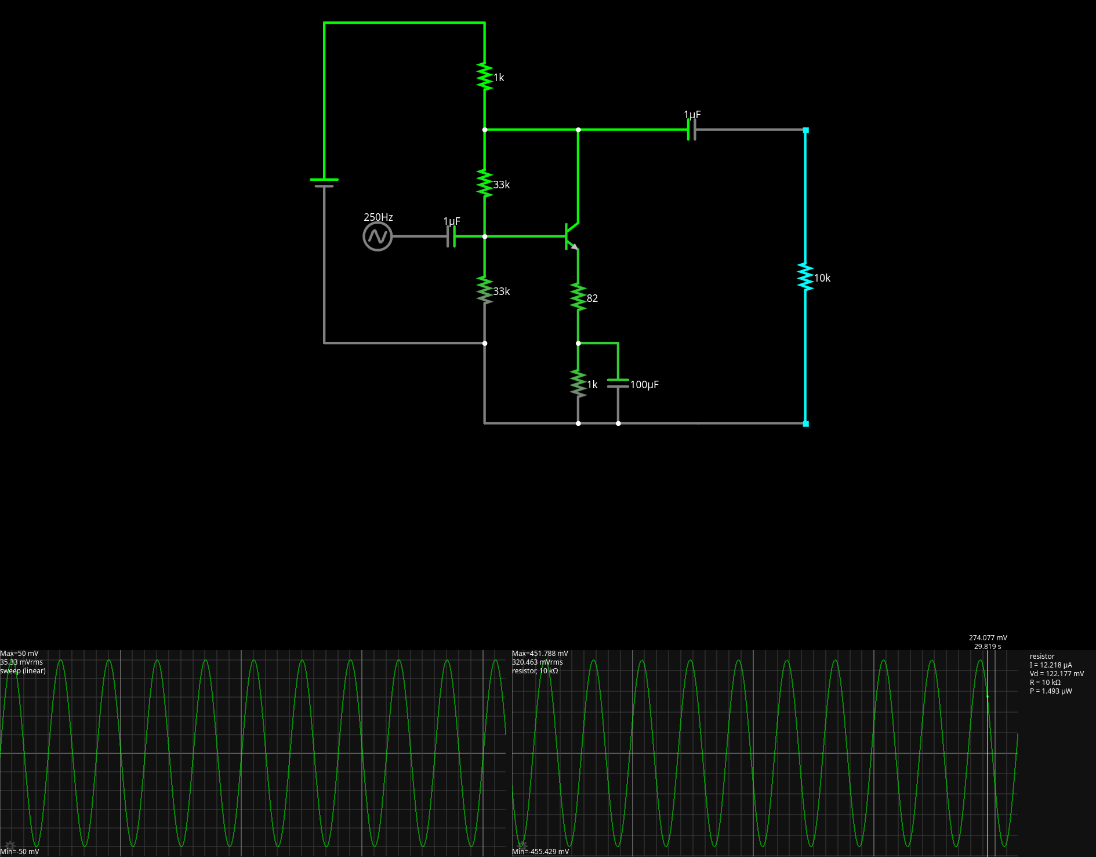
Task: Click the Min=-455.429 mV scope readout
Action: pos(540,852)
